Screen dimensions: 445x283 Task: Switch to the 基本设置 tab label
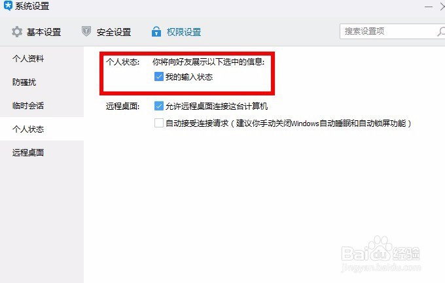pos(44,32)
